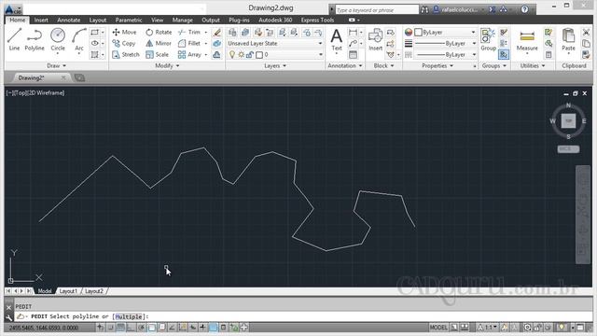The height and width of the screenshot is (336, 597).
Task: Click the Move command
Action: point(124,33)
